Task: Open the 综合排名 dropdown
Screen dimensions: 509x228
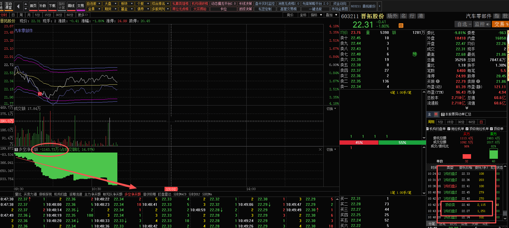Action: pyautogui.click(x=160, y=4)
